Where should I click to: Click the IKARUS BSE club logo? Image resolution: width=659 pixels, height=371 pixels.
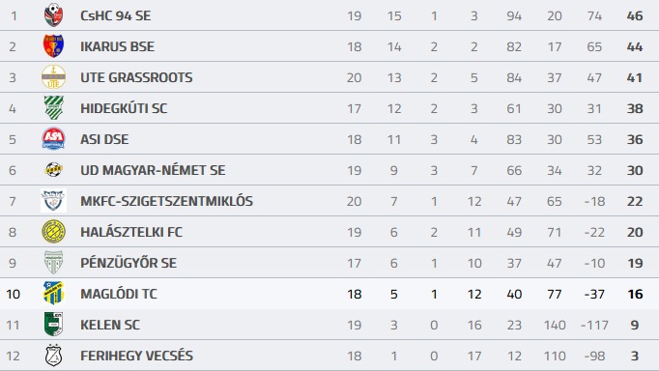pyautogui.click(x=53, y=46)
